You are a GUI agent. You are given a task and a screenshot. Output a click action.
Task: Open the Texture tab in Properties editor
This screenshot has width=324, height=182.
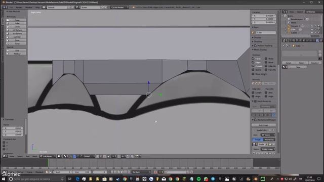[x=320, y=40]
